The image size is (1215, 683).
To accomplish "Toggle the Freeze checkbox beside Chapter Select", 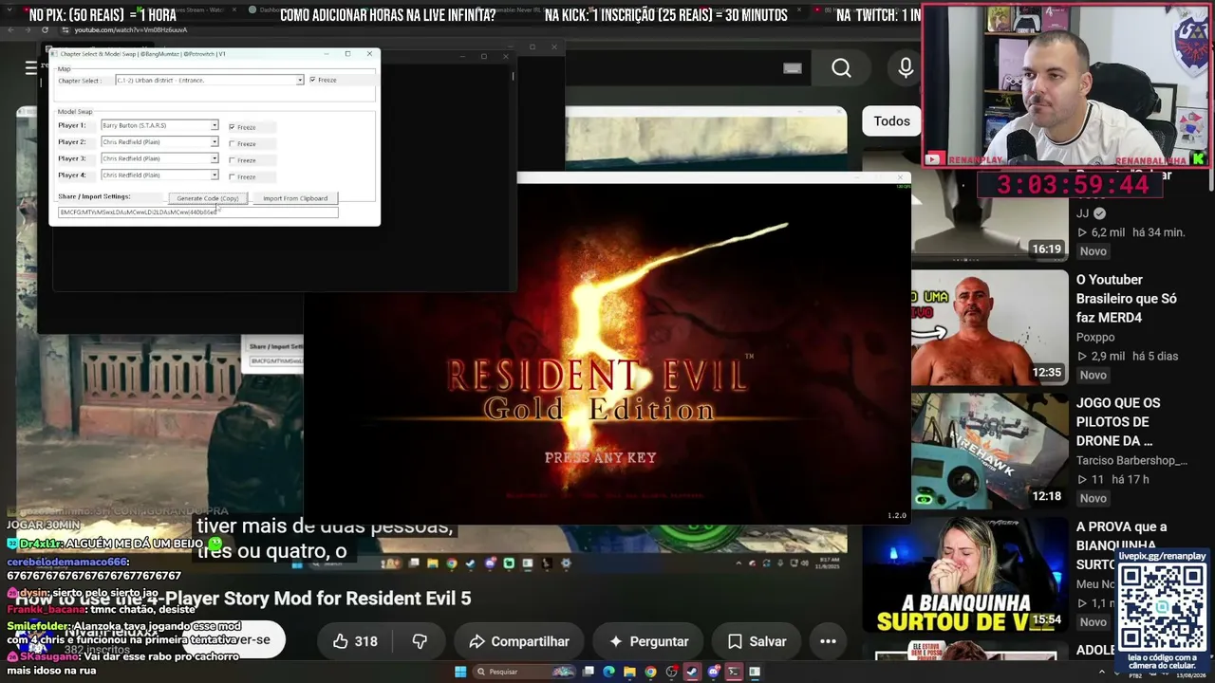I will (x=312, y=80).
